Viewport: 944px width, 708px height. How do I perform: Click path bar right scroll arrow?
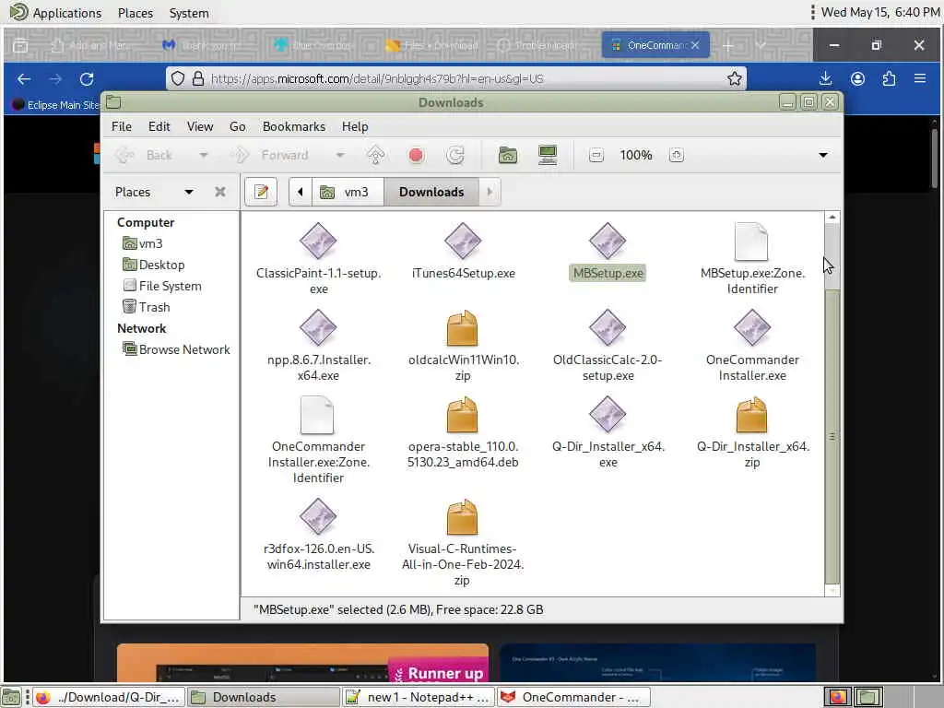[x=490, y=192]
